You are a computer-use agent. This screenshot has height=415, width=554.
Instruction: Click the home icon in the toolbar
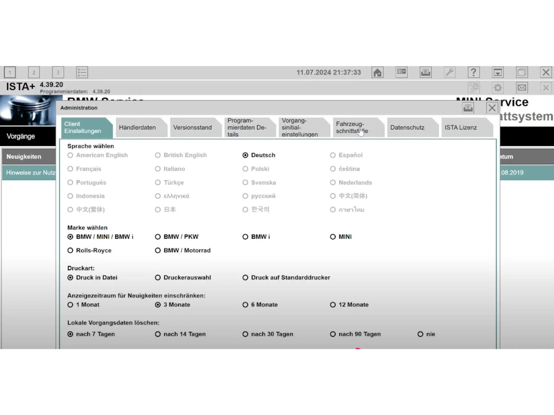pyautogui.click(x=376, y=72)
